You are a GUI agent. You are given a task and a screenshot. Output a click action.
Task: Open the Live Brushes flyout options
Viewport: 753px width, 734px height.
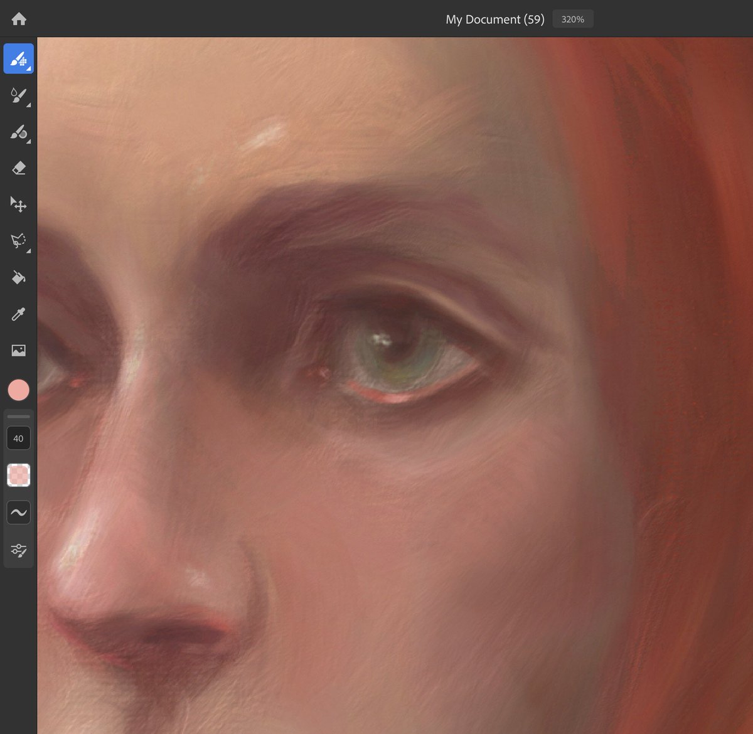(28, 107)
